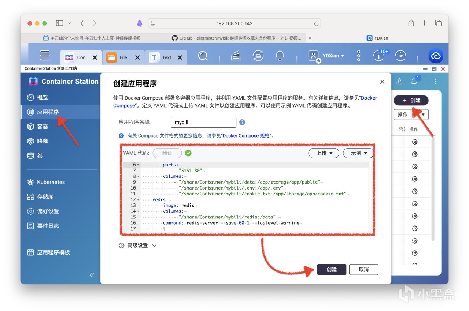
Task: Open the background tasks sync icon
Action: pyautogui.click(x=258, y=56)
